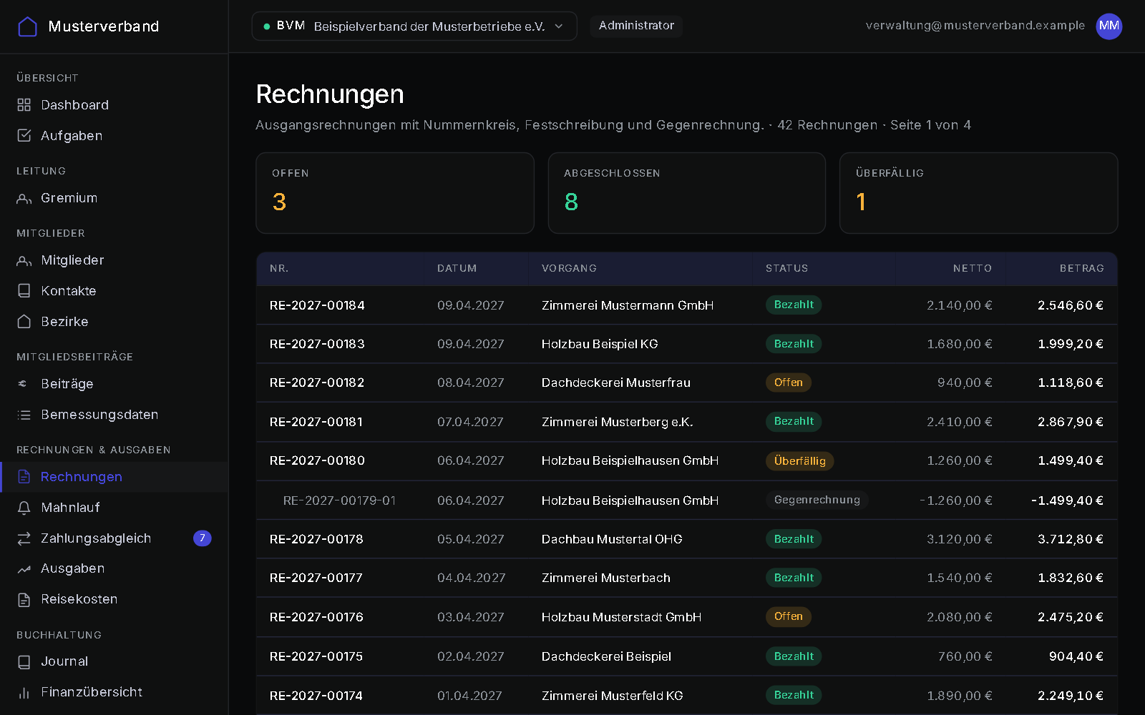Click Offen badge for Dachdeckerei Musterfrau

click(x=788, y=383)
